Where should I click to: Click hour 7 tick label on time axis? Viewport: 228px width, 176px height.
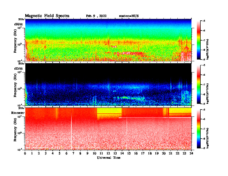coord(73,153)
